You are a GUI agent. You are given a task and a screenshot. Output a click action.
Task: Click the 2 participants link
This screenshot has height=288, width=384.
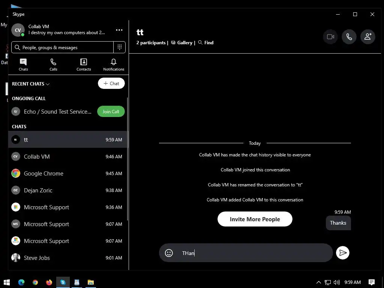pos(151,43)
